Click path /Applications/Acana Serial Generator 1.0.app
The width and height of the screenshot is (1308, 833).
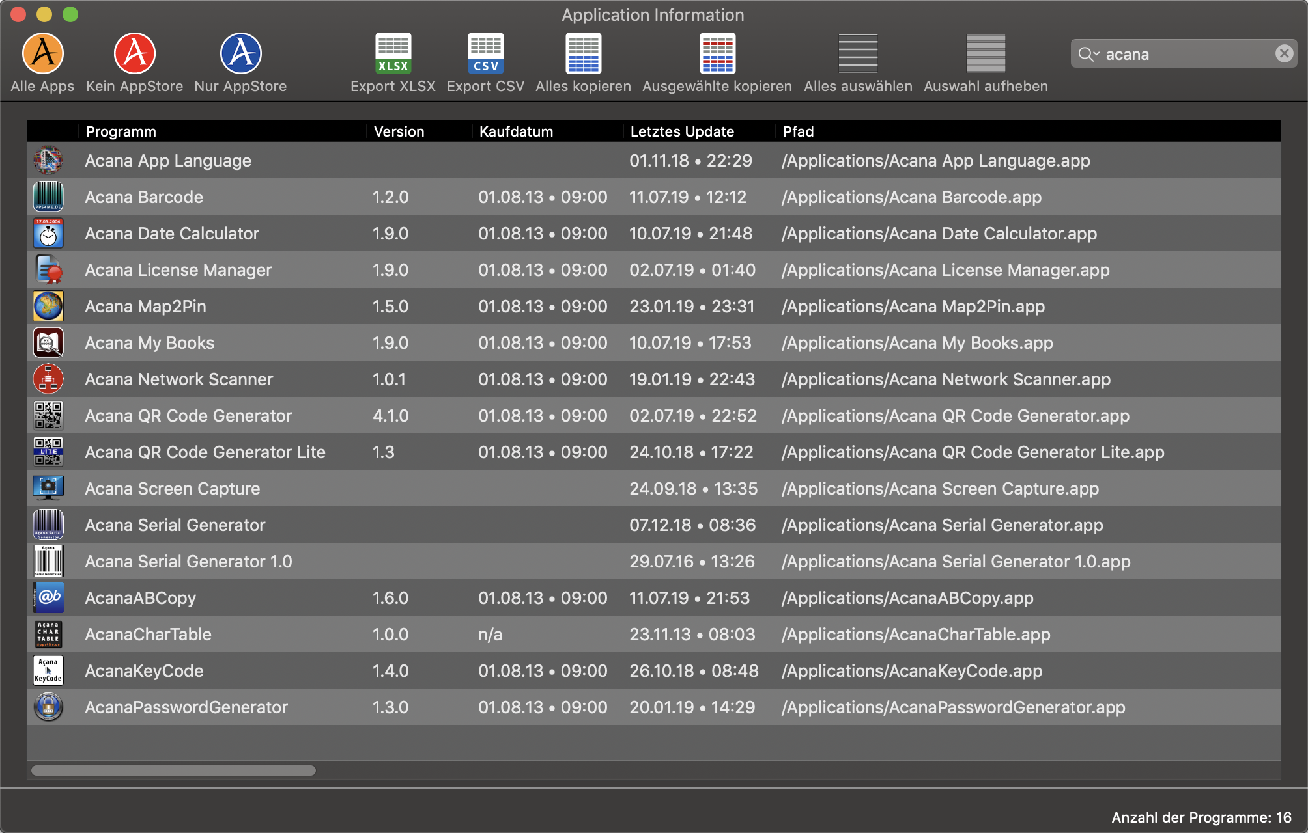956,562
